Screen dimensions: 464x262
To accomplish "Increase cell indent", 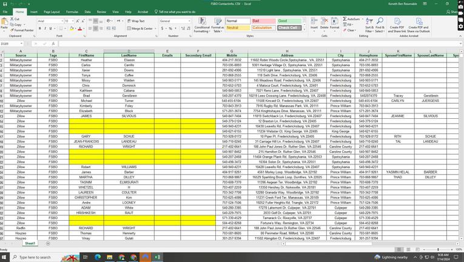I will click(x=114, y=29).
